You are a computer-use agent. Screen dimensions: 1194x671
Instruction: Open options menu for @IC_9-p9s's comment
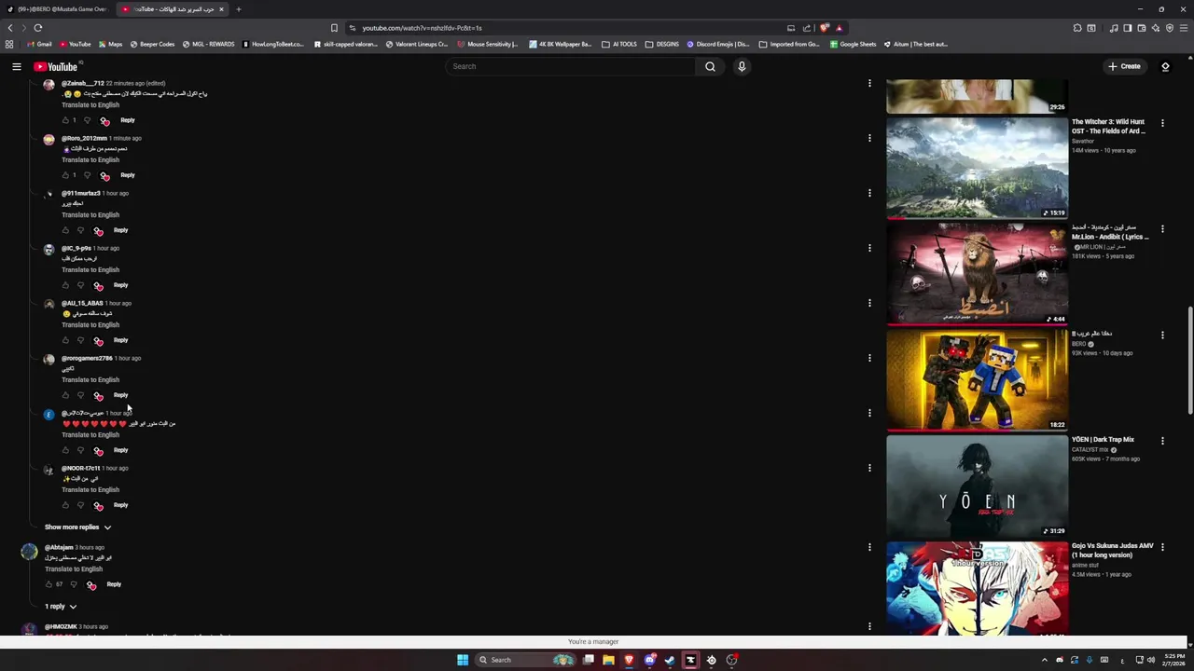(869, 248)
